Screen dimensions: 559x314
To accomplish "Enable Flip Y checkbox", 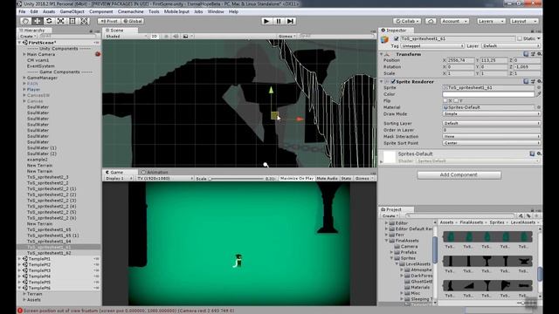I will pos(456,101).
